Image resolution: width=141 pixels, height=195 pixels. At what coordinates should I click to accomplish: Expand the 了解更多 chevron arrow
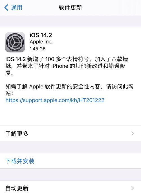point(133,133)
